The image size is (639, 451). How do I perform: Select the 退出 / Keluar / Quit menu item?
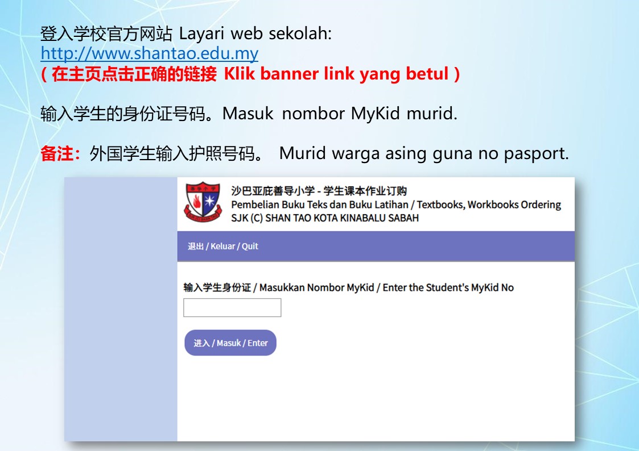223,246
